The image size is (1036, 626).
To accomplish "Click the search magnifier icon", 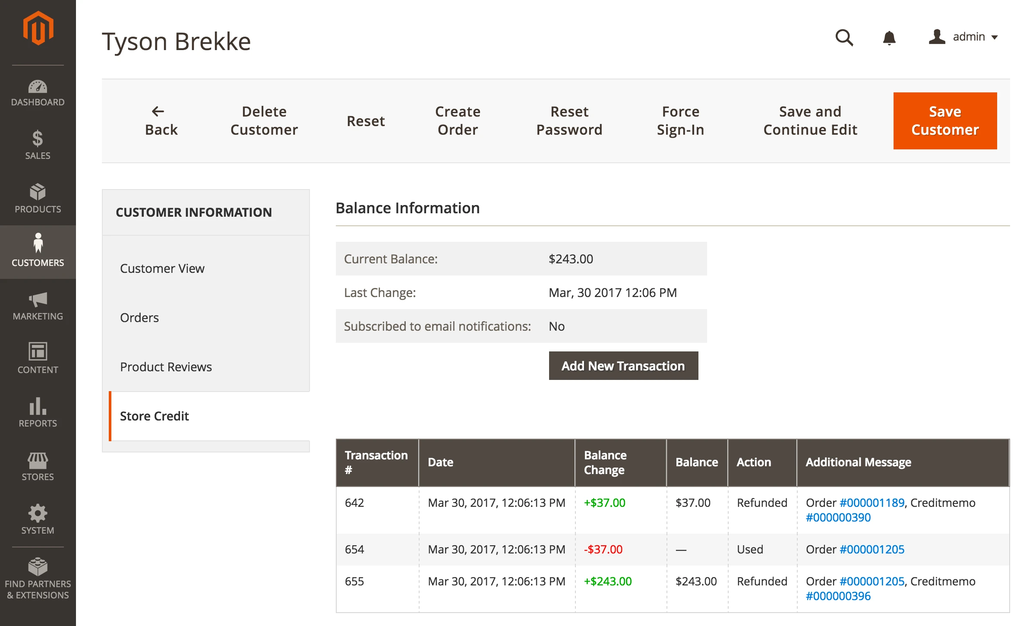I will 844,38.
